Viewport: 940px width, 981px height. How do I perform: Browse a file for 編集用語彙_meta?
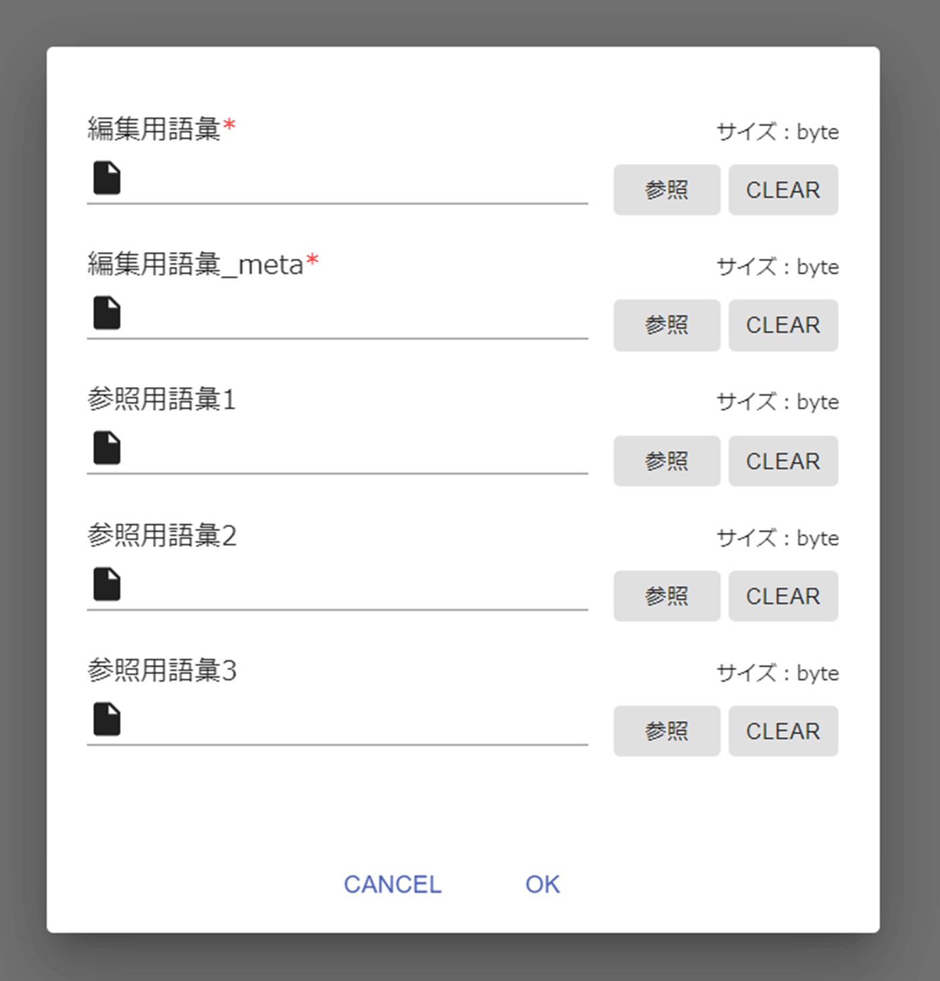point(667,325)
